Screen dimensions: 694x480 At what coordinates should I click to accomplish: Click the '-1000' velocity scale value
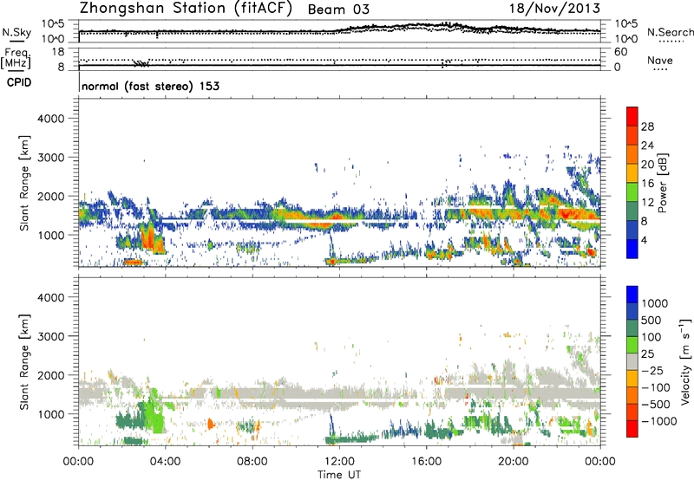tap(658, 421)
